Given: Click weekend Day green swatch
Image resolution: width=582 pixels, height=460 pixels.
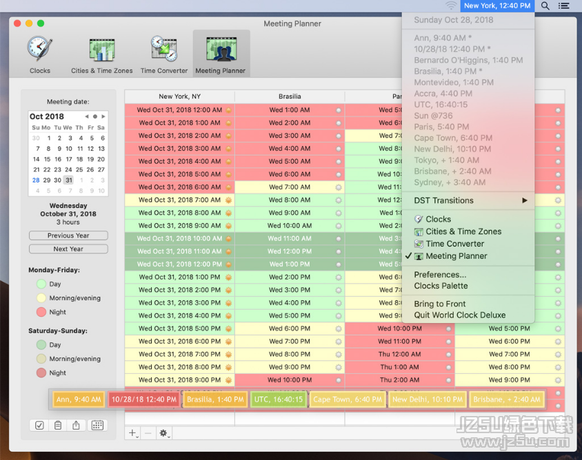Looking at the screenshot, I should (41, 345).
